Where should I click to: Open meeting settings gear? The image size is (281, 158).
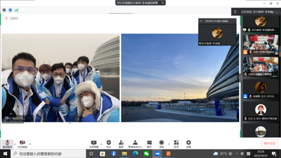pyautogui.click(x=188, y=144)
